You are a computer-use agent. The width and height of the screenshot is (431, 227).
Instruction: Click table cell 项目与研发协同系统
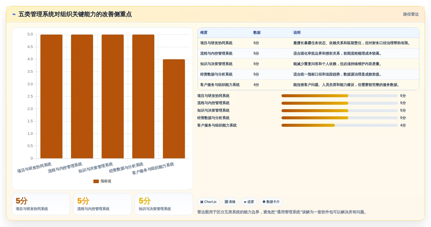click(216, 43)
